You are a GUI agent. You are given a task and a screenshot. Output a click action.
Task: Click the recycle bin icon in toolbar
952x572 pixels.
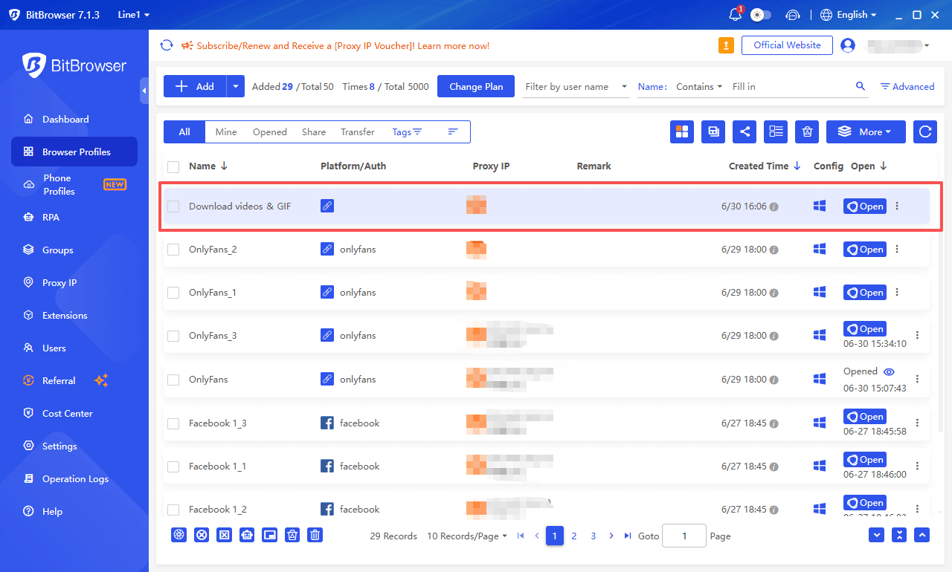click(x=807, y=131)
